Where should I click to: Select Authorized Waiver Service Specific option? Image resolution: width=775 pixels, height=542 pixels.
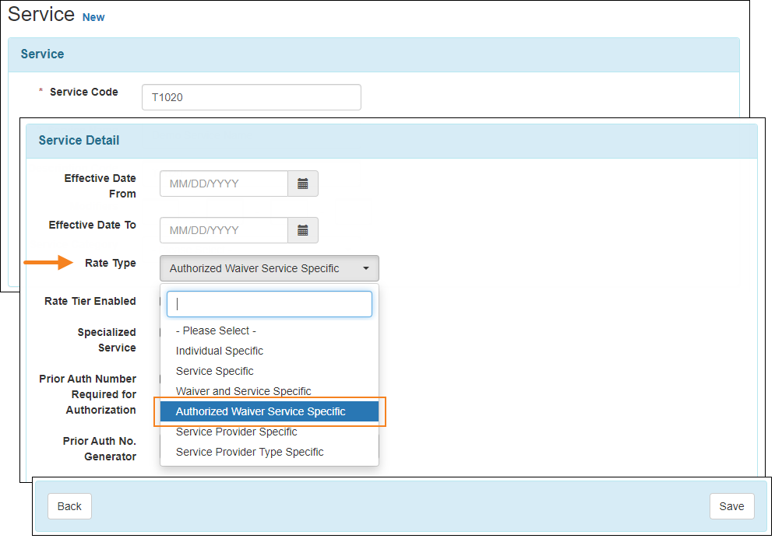pos(269,411)
